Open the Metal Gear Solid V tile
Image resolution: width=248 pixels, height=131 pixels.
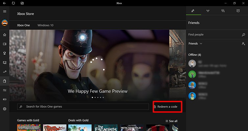132,128
